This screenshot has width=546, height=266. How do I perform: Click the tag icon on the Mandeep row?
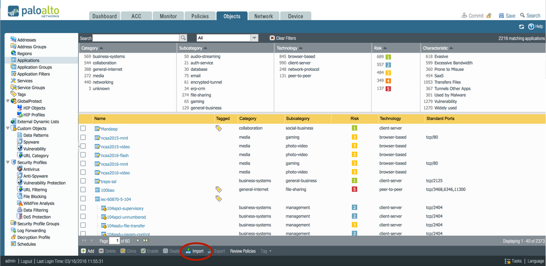point(219,129)
